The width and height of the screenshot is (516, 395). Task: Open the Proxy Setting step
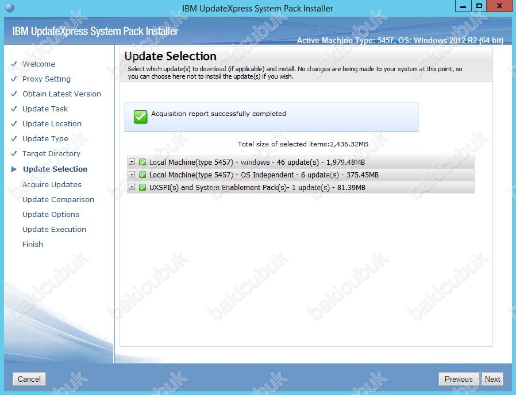pyautogui.click(x=47, y=79)
